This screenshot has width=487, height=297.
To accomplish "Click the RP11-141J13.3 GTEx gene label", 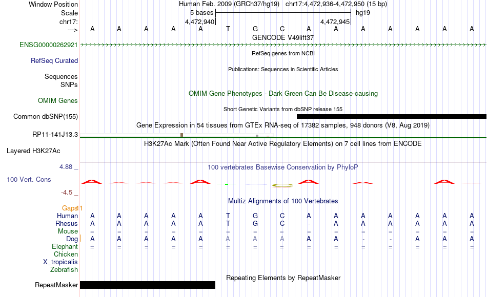I will (55, 134).
